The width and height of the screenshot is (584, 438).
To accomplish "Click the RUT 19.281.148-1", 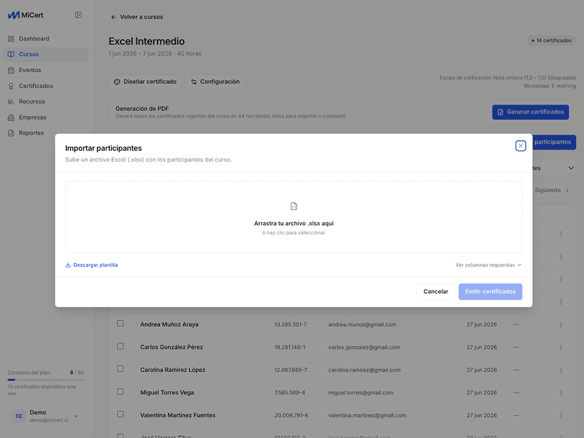I will pos(290,347).
